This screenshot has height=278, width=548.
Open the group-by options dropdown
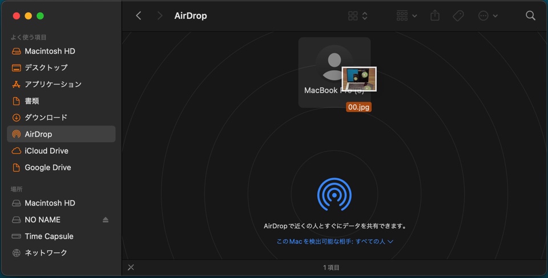click(407, 16)
